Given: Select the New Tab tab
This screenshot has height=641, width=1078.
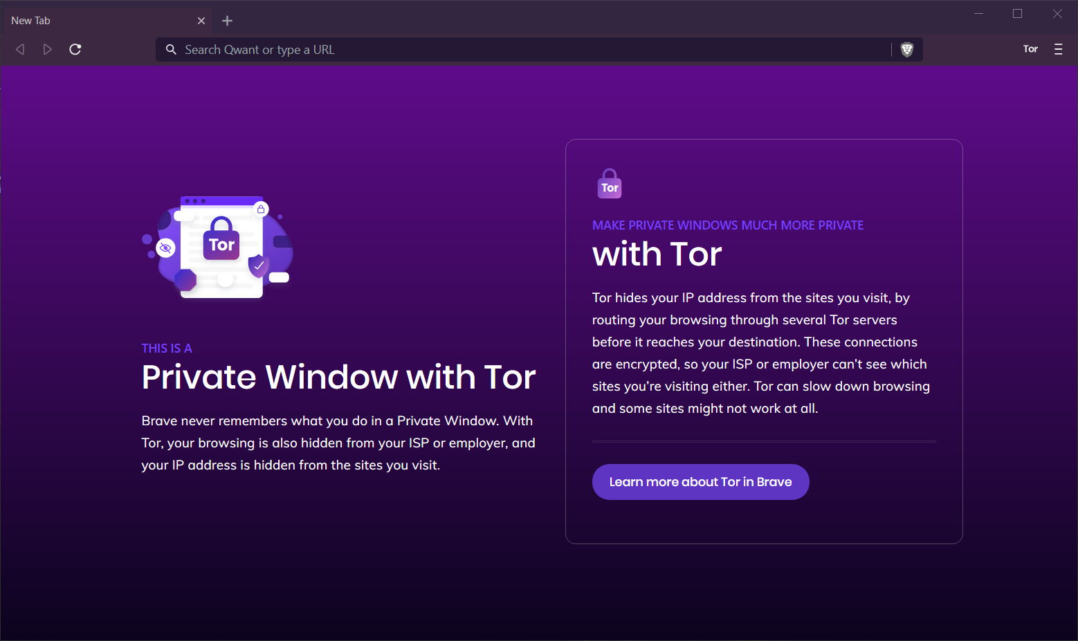Looking at the screenshot, I should (x=107, y=21).
